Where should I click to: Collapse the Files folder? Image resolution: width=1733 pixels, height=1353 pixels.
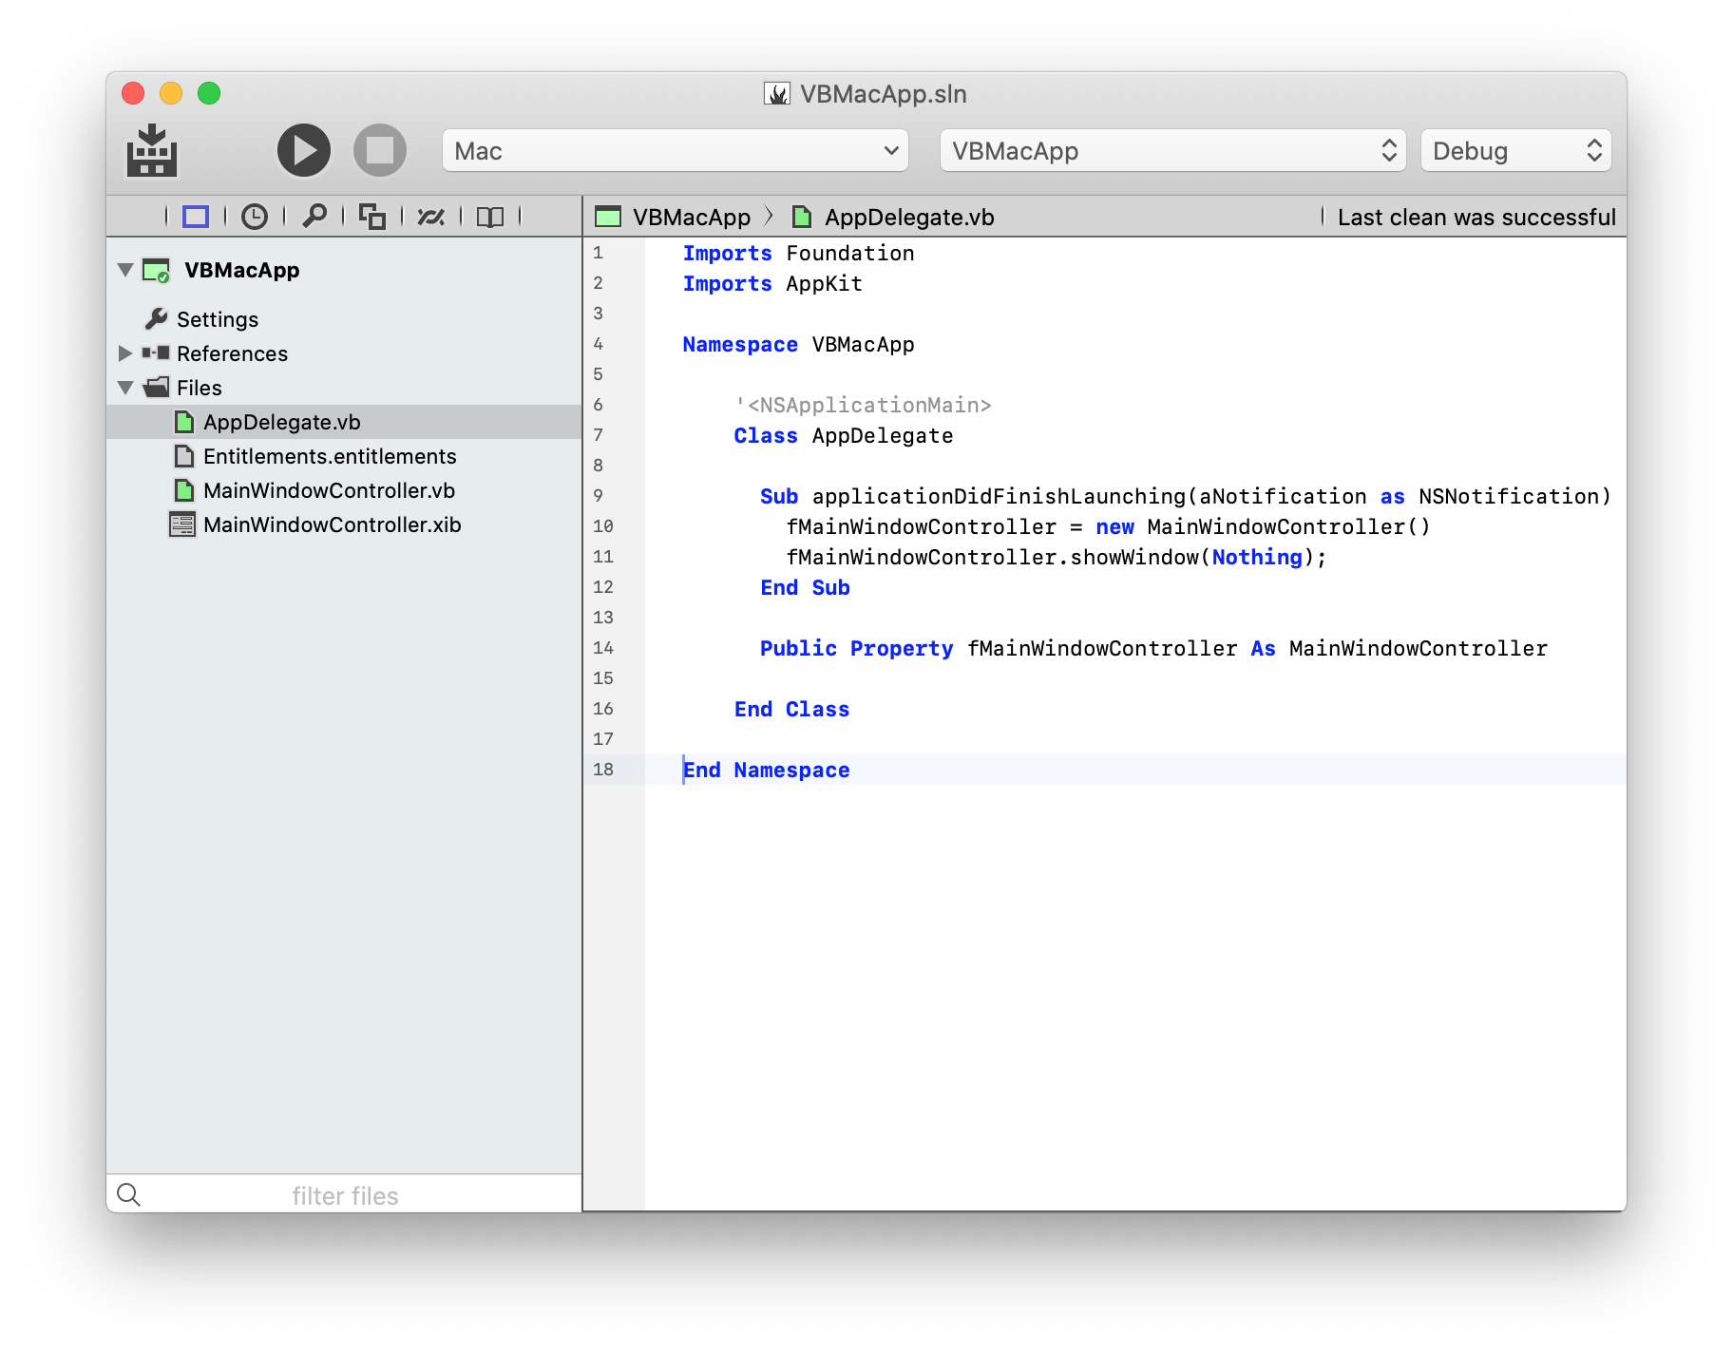tap(124, 388)
